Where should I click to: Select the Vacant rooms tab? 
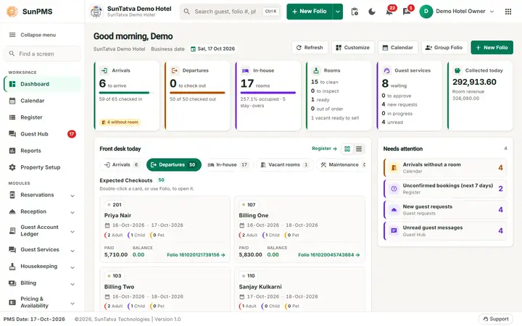point(285,164)
